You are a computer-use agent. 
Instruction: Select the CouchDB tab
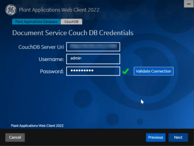coord(71,22)
